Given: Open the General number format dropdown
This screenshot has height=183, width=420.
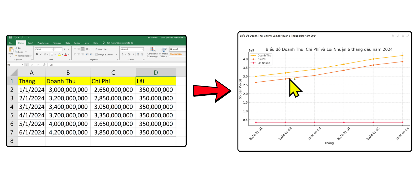Looking at the screenshot, I should pyautogui.click(x=142, y=49).
